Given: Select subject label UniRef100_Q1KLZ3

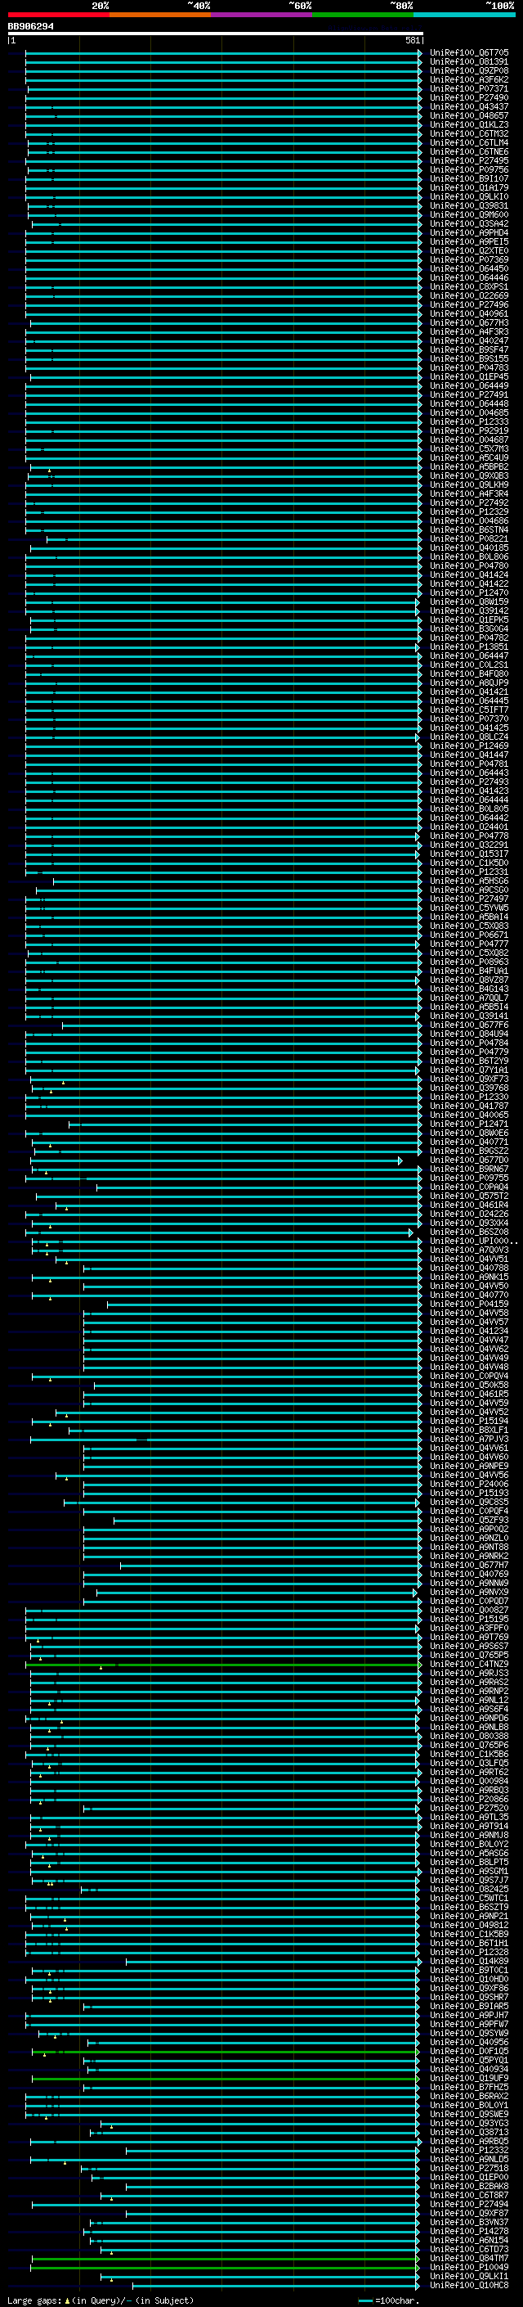Looking at the screenshot, I should pyautogui.click(x=468, y=124).
